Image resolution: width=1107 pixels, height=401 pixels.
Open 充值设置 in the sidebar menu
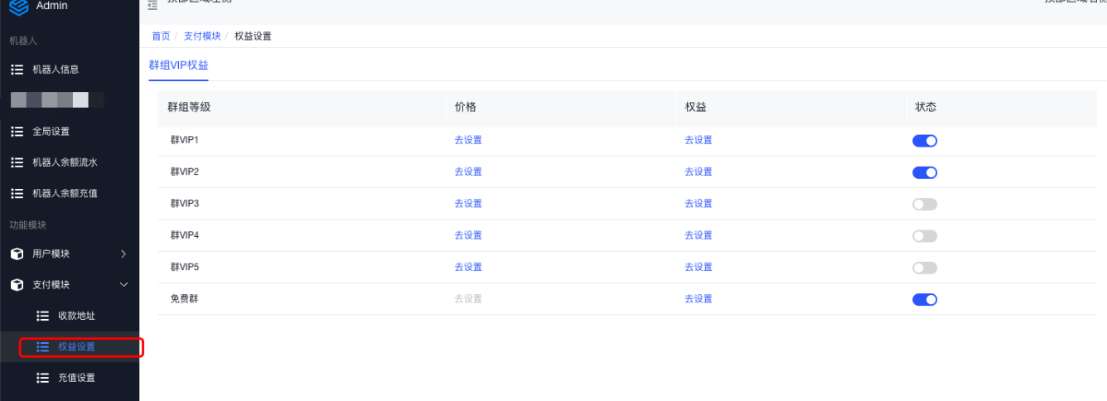pos(76,378)
